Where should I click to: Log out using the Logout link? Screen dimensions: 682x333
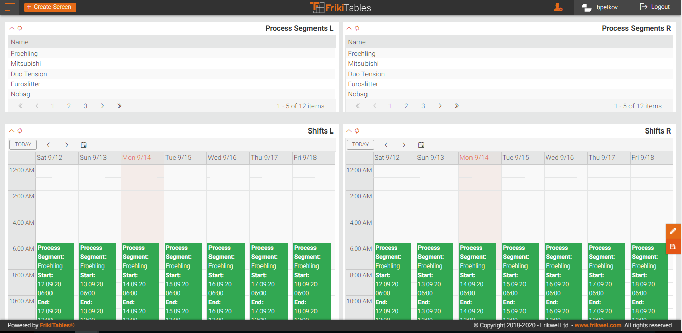[x=655, y=7]
